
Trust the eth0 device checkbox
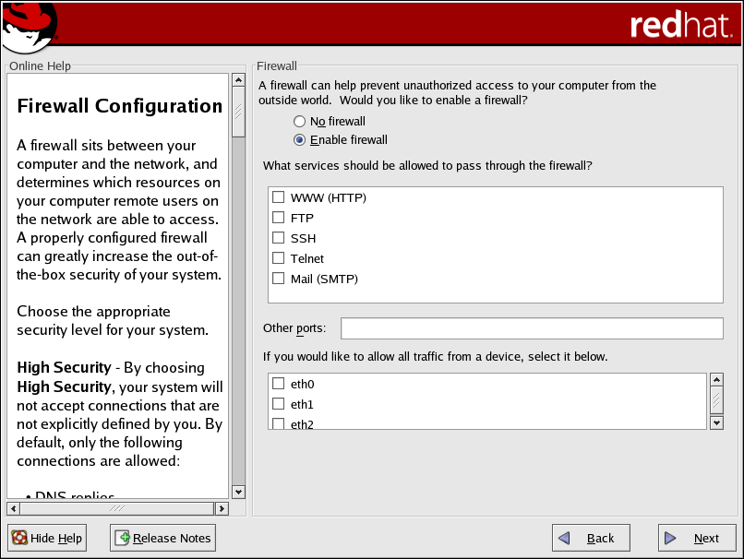click(x=278, y=384)
